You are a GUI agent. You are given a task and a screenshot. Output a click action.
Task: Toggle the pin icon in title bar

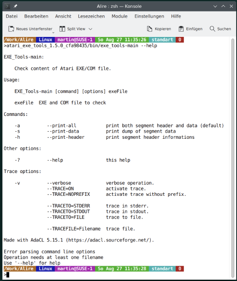[x=15, y=6]
